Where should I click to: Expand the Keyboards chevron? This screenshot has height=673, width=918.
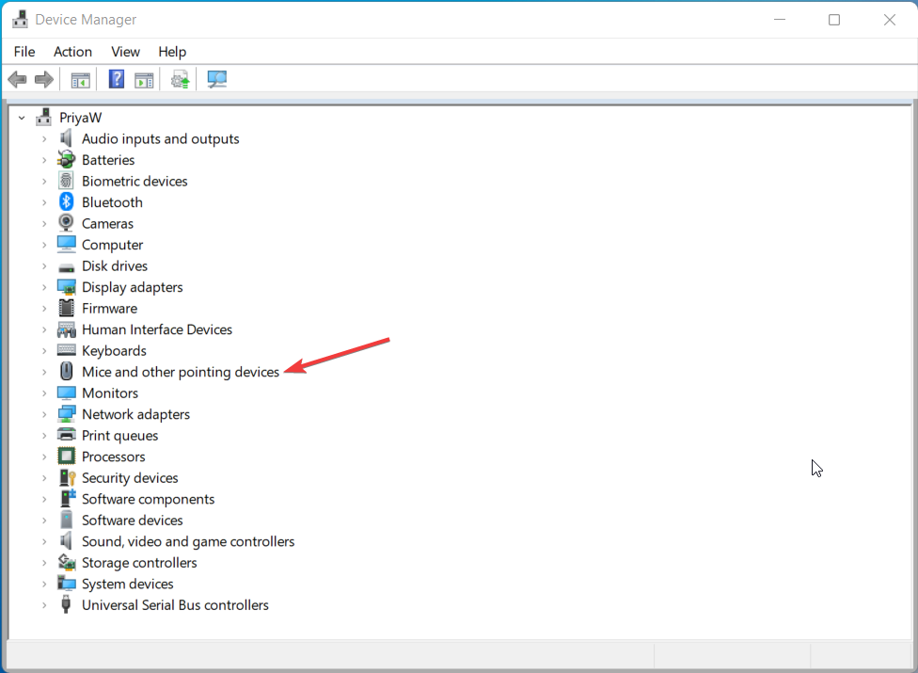[44, 351]
